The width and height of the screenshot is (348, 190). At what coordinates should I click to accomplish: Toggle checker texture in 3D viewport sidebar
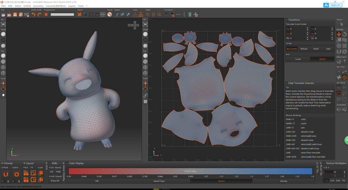[x=3, y=61]
